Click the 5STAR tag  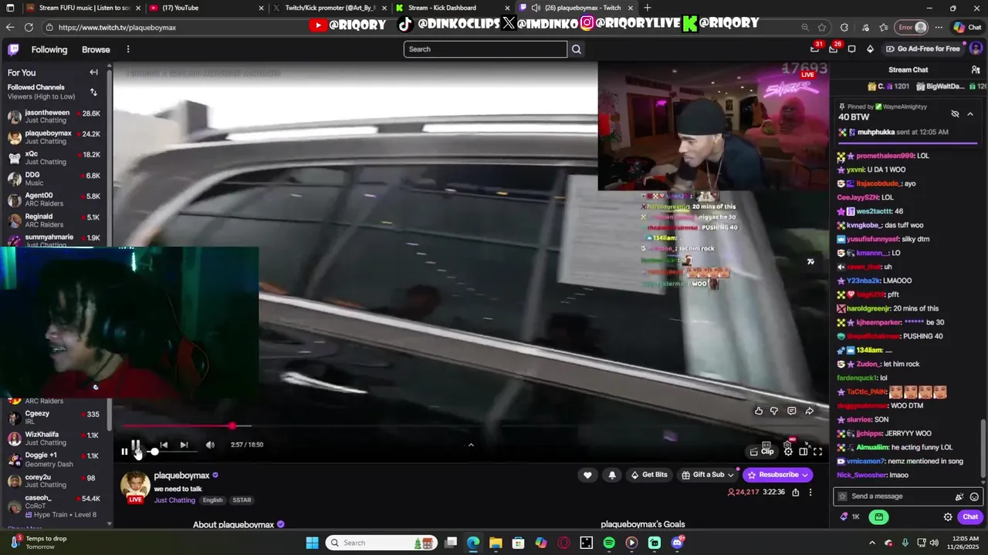242,500
